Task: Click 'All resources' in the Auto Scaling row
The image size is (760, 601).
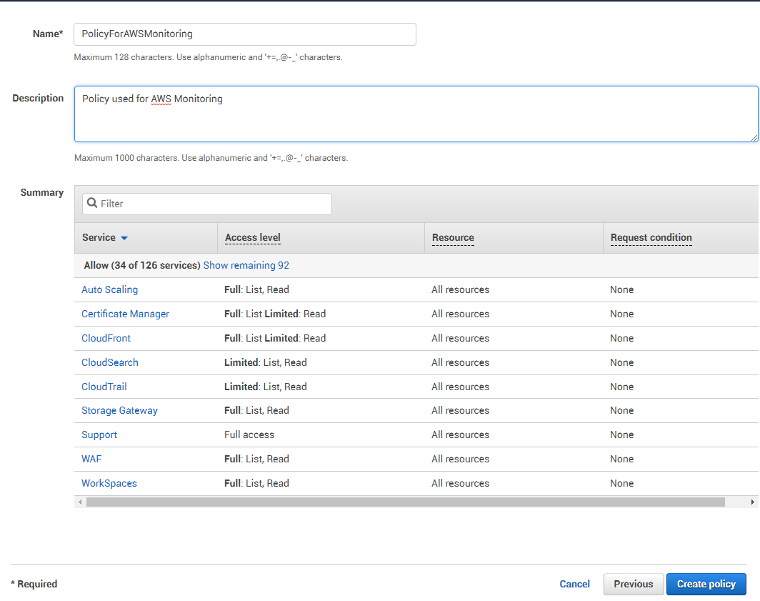Action: pyautogui.click(x=461, y=289)
